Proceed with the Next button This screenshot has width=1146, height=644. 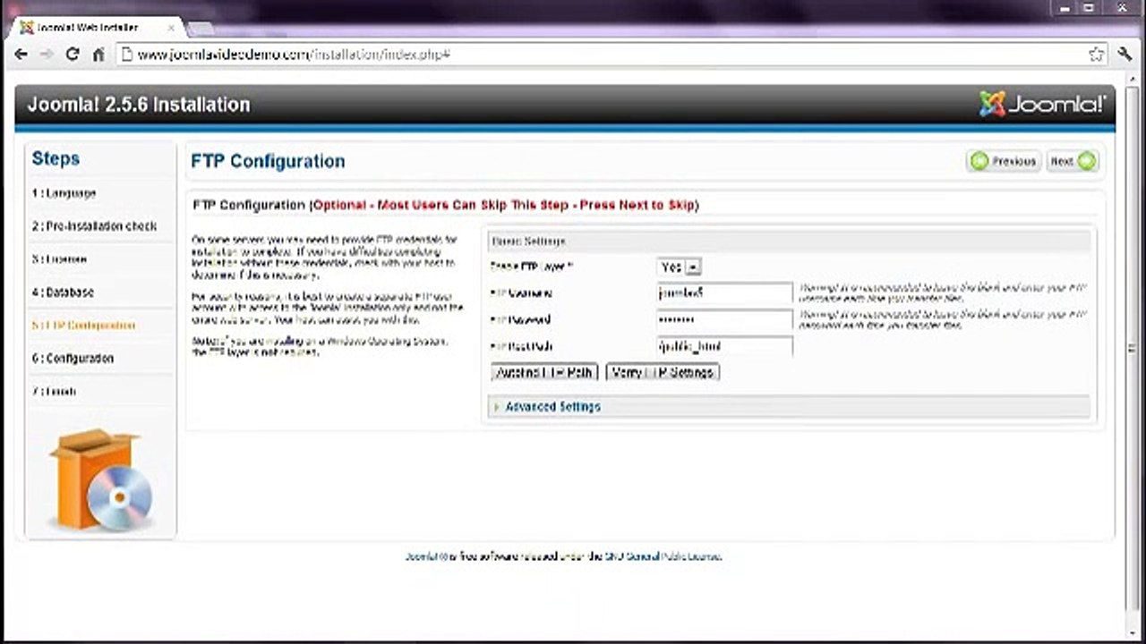(x=1073, y=161)
